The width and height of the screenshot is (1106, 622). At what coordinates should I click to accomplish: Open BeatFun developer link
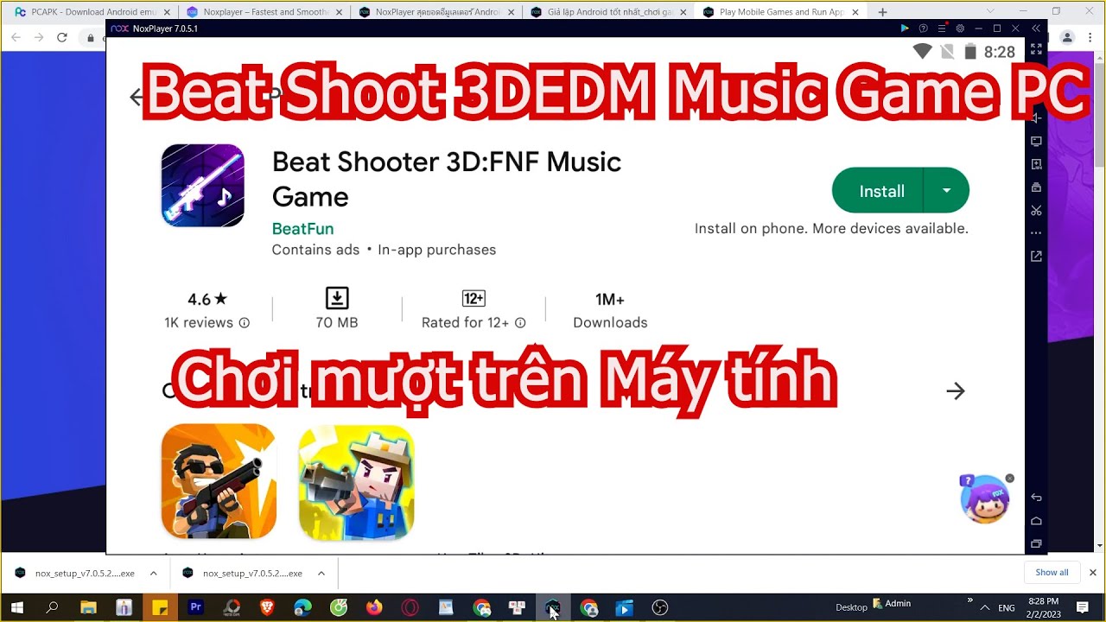pos(302,229)
